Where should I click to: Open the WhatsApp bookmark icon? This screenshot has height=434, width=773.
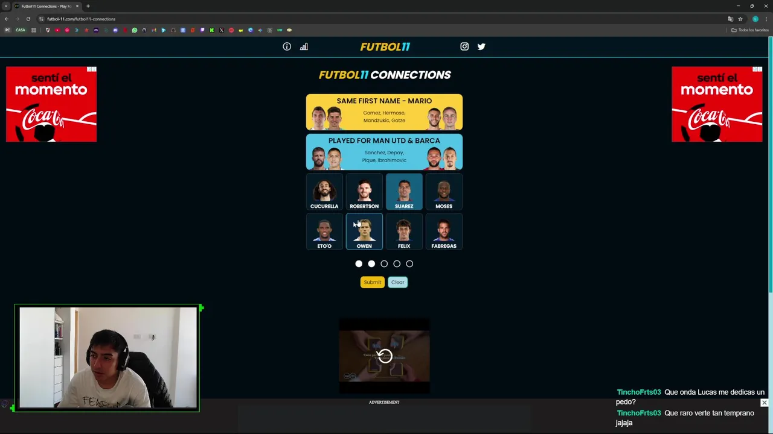point(134,30)
